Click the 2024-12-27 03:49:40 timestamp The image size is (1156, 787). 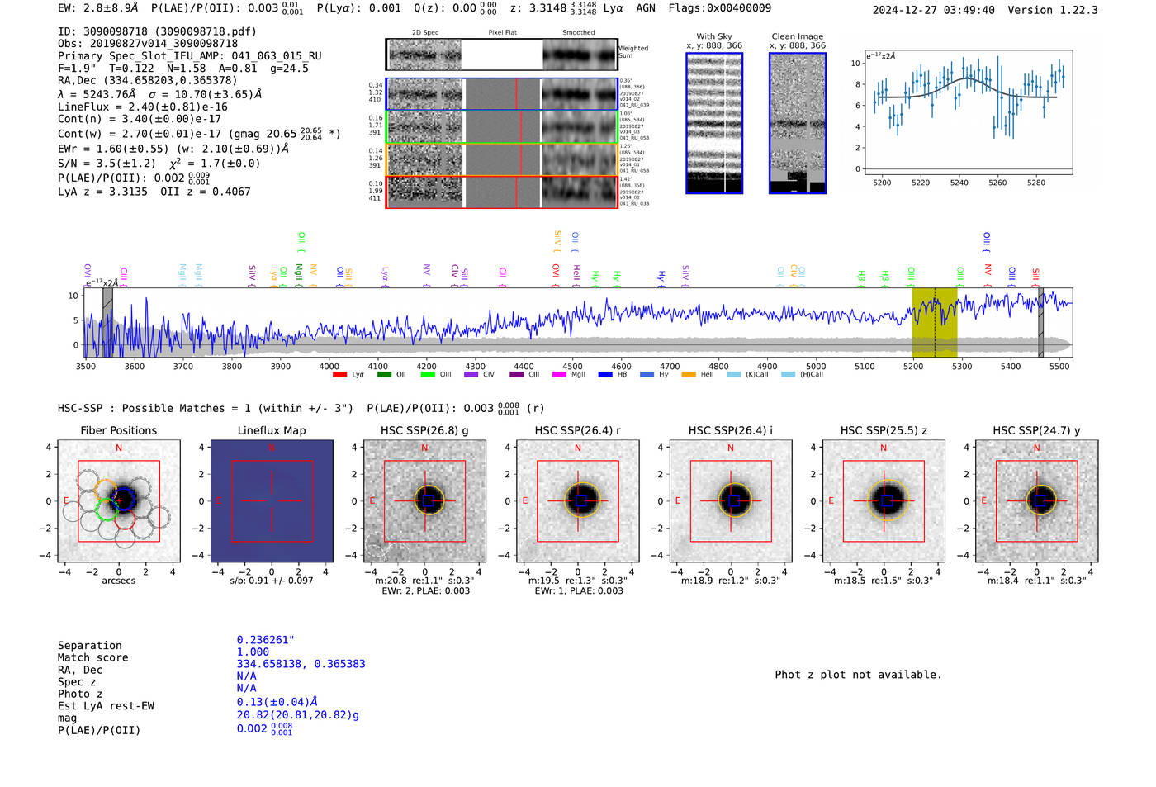[934, 10]
